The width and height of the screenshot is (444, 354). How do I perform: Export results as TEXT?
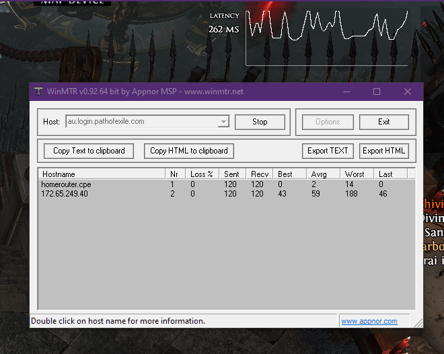pyautogui.click(x=328, y=151)
